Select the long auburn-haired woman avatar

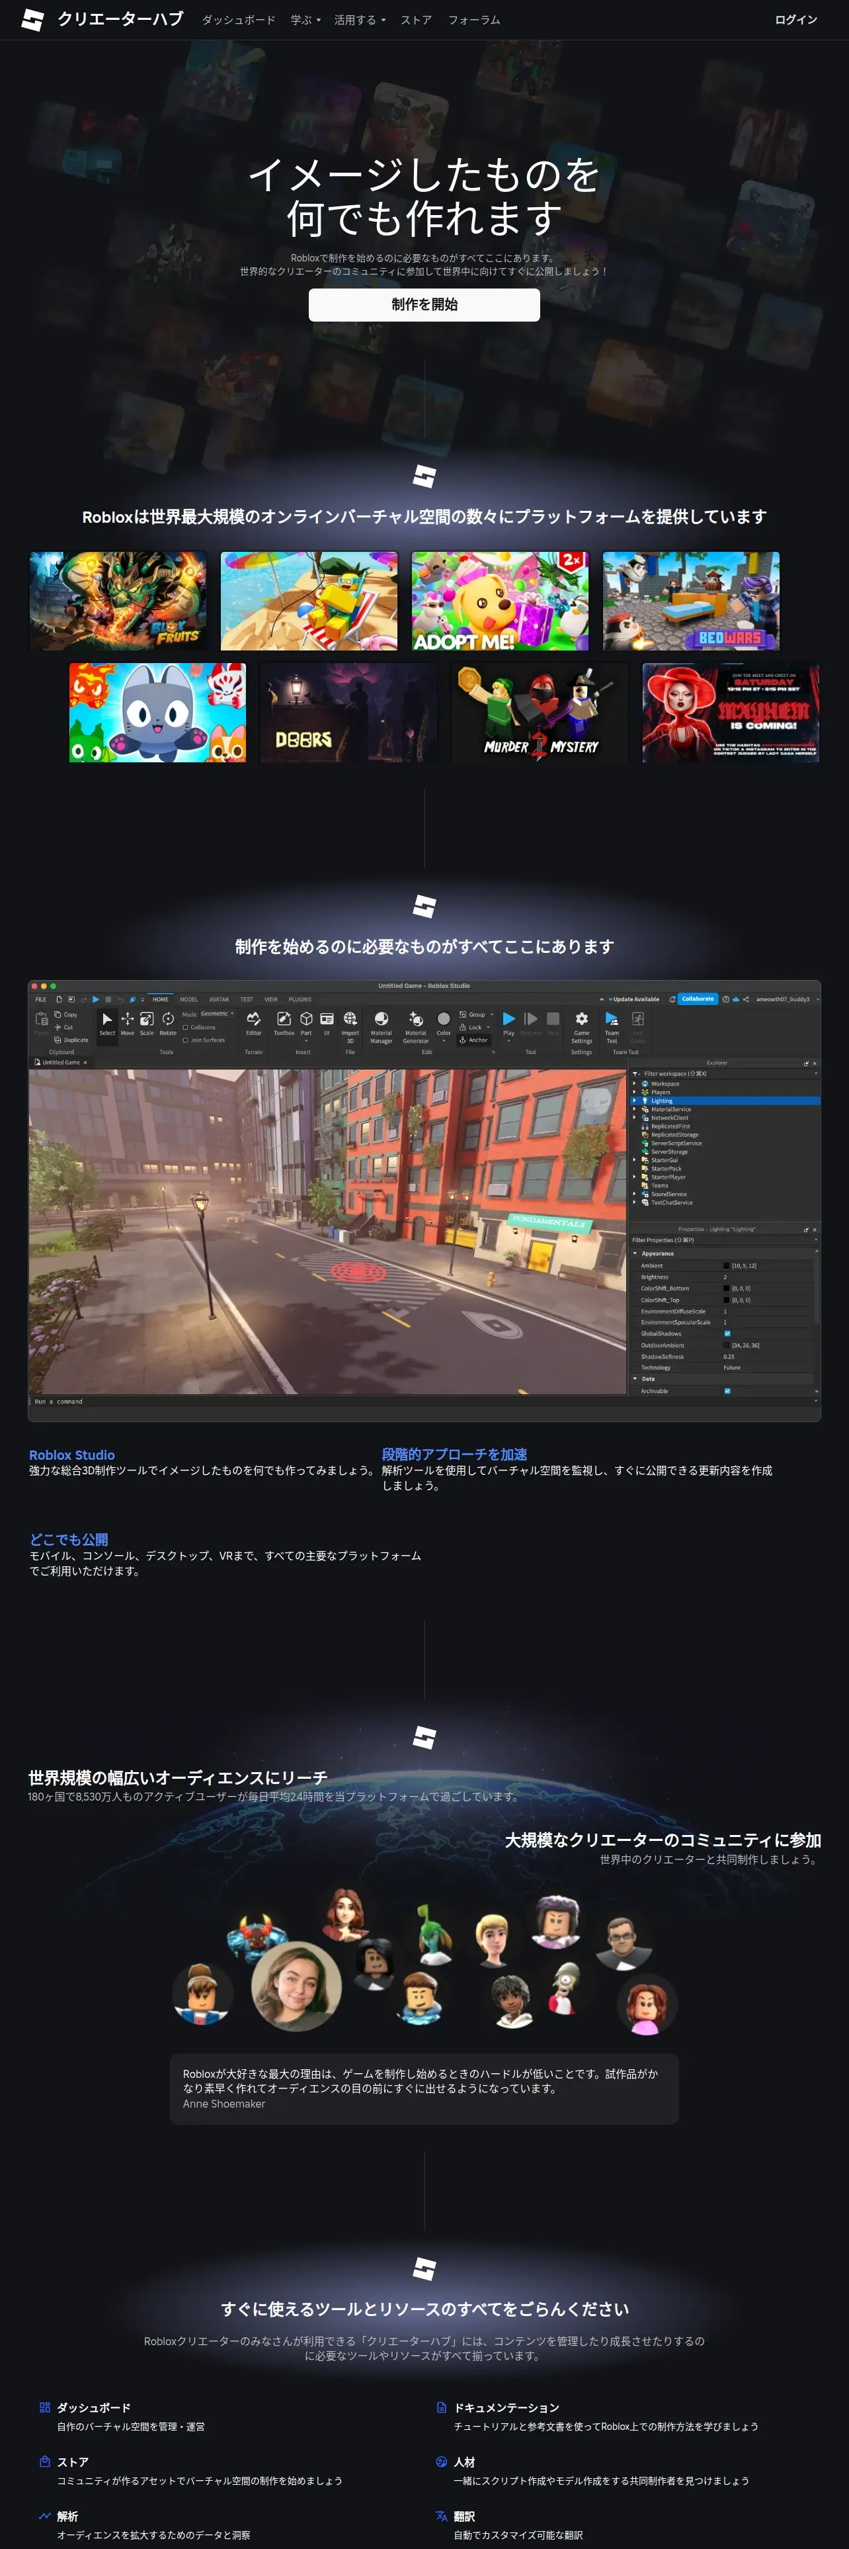tap(345, 1914)
